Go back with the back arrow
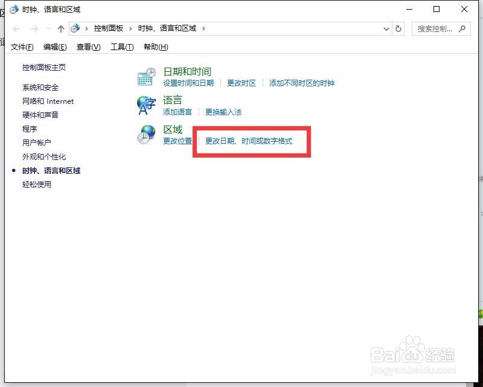This screenshot has width=483, height=387. (x=17, y=29)
